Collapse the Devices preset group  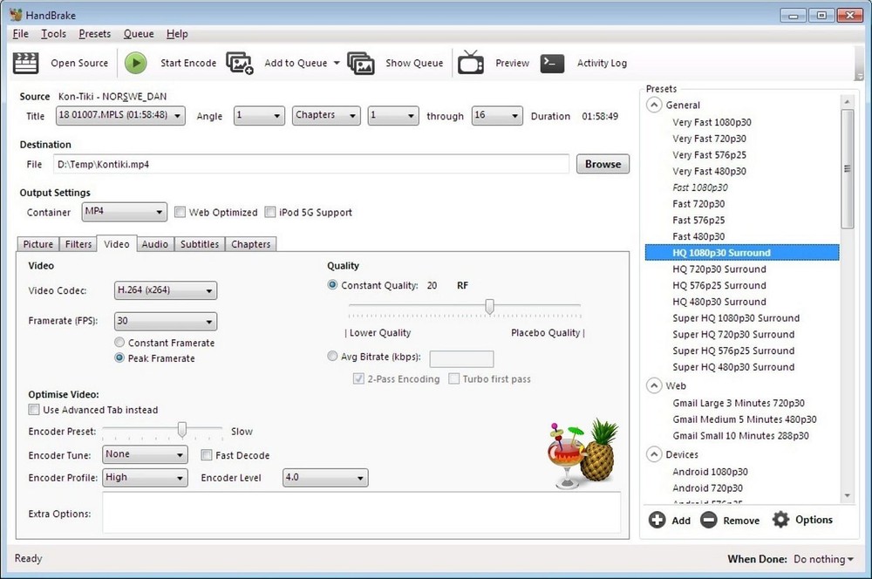tap(654, 454)
